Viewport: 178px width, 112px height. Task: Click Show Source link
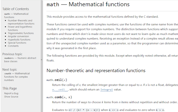tap(11, 97)
